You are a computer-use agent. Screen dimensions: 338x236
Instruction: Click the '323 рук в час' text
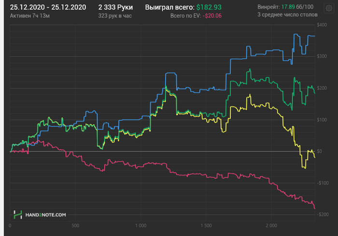click(115, 16)
